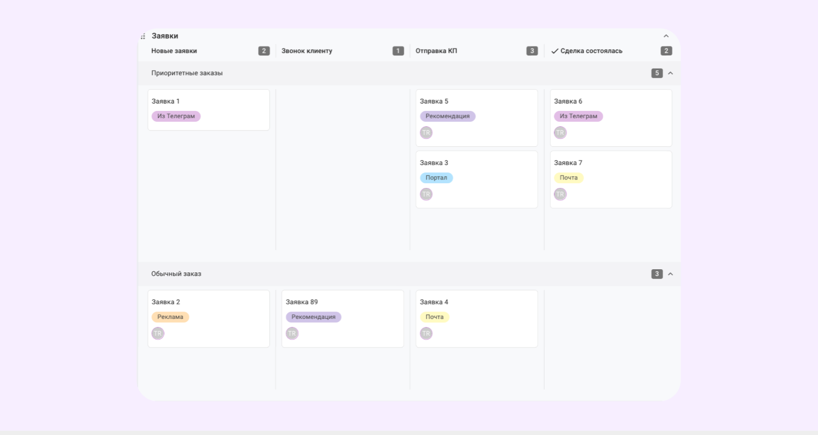The width and height of the screenshot is (818, 435).
Task: Click the counter badge on "Приоритетные заказы"
Action: click(x=657, y=73)
